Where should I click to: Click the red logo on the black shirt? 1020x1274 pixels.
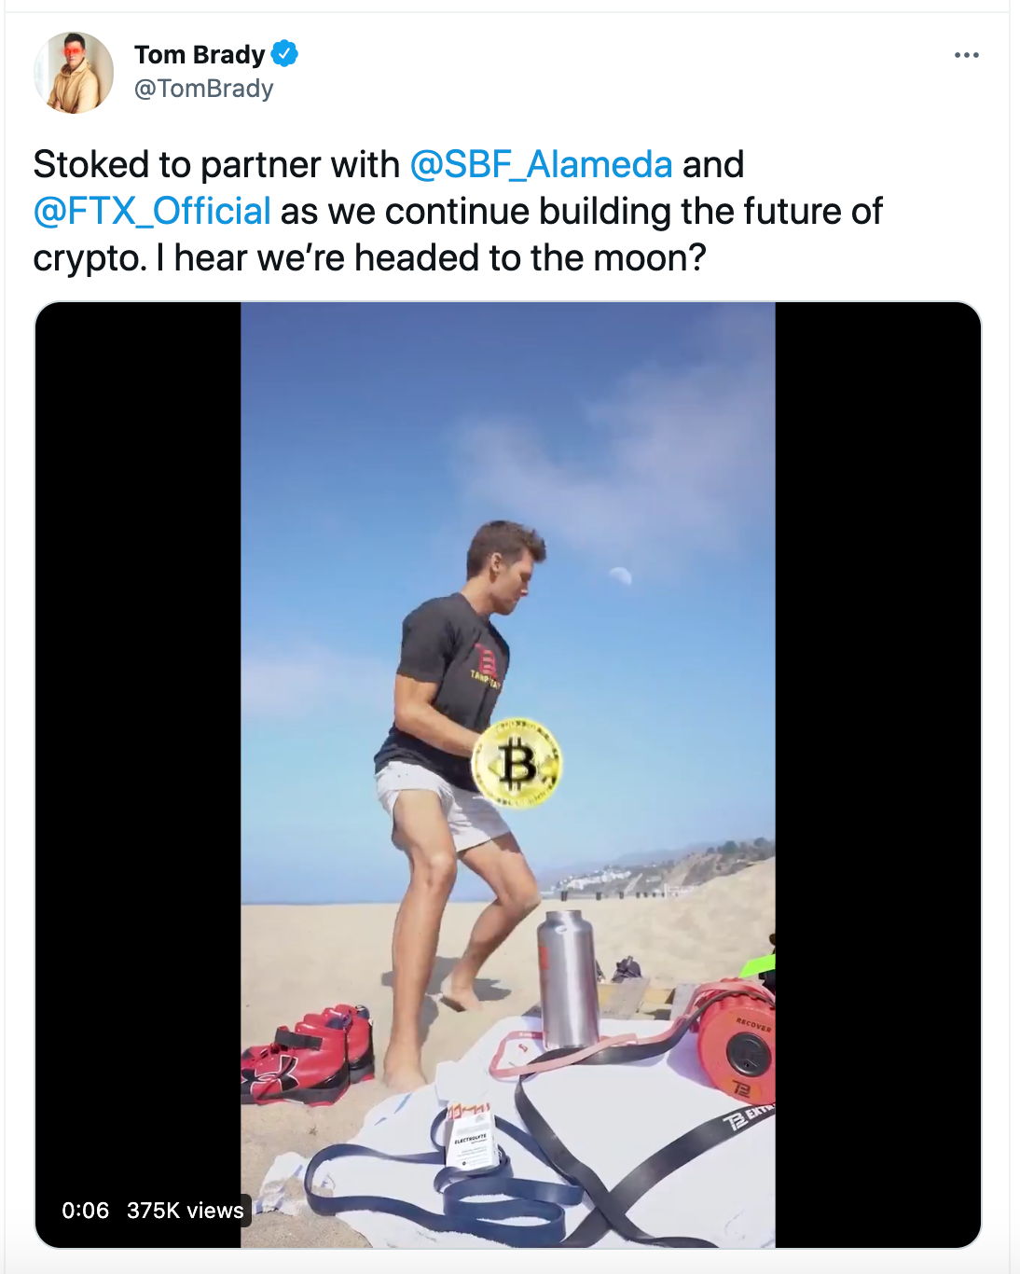(486, 662)
